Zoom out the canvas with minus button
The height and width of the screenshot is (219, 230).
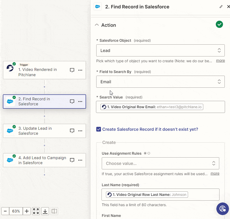5,211
